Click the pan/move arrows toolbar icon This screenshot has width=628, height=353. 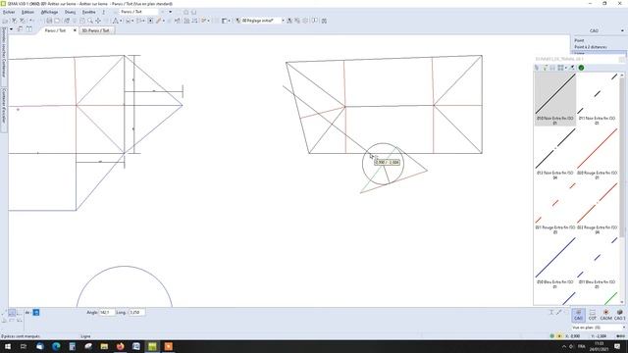point(98,21)
